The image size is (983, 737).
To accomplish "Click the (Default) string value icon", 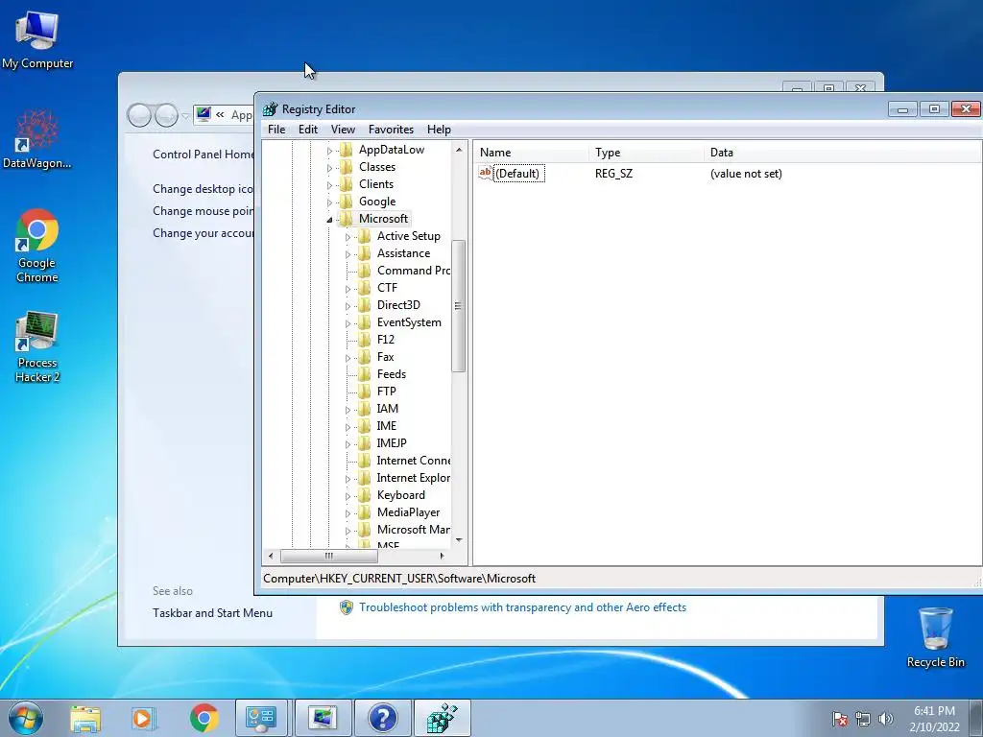I will pyautogui.click(x=485, y=173).
